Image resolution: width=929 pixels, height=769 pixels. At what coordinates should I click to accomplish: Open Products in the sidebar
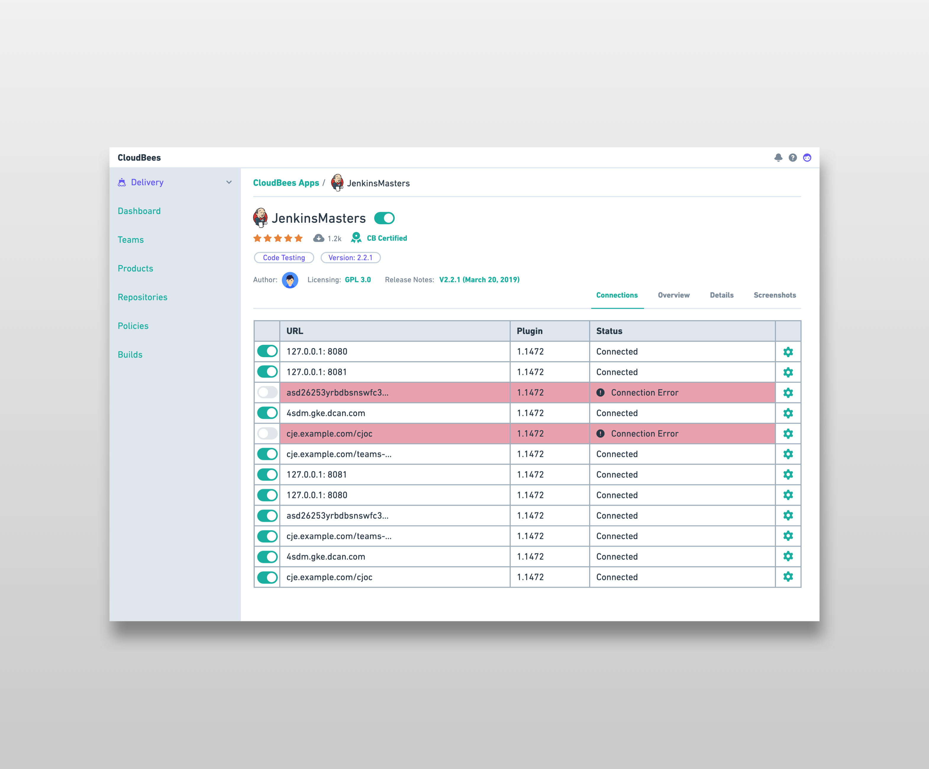click(136, 269)
